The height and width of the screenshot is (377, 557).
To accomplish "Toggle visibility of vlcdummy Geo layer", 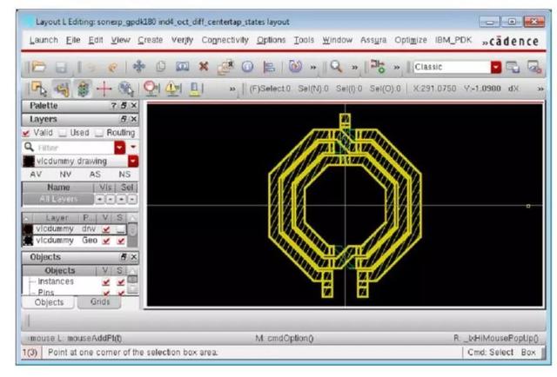I will (106, 241).
